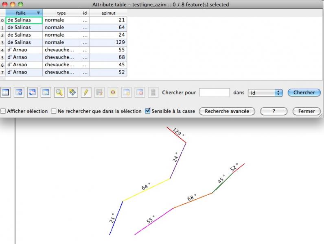Click the Invert selection icon

point(33,93)
